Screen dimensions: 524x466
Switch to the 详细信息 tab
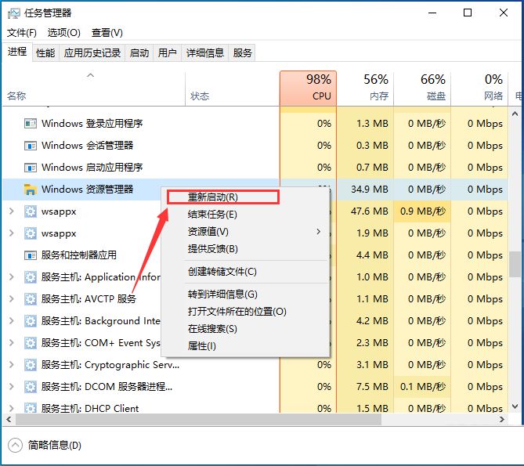click(205, 52)
